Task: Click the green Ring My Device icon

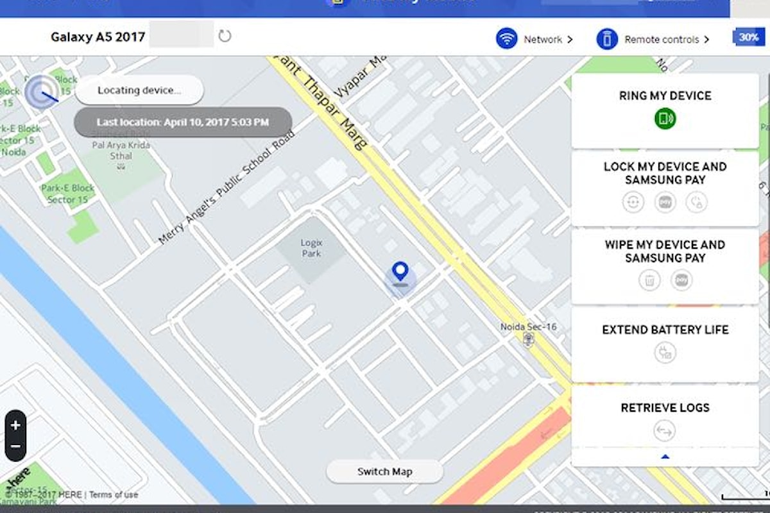Action: click(x=665, y=119)
